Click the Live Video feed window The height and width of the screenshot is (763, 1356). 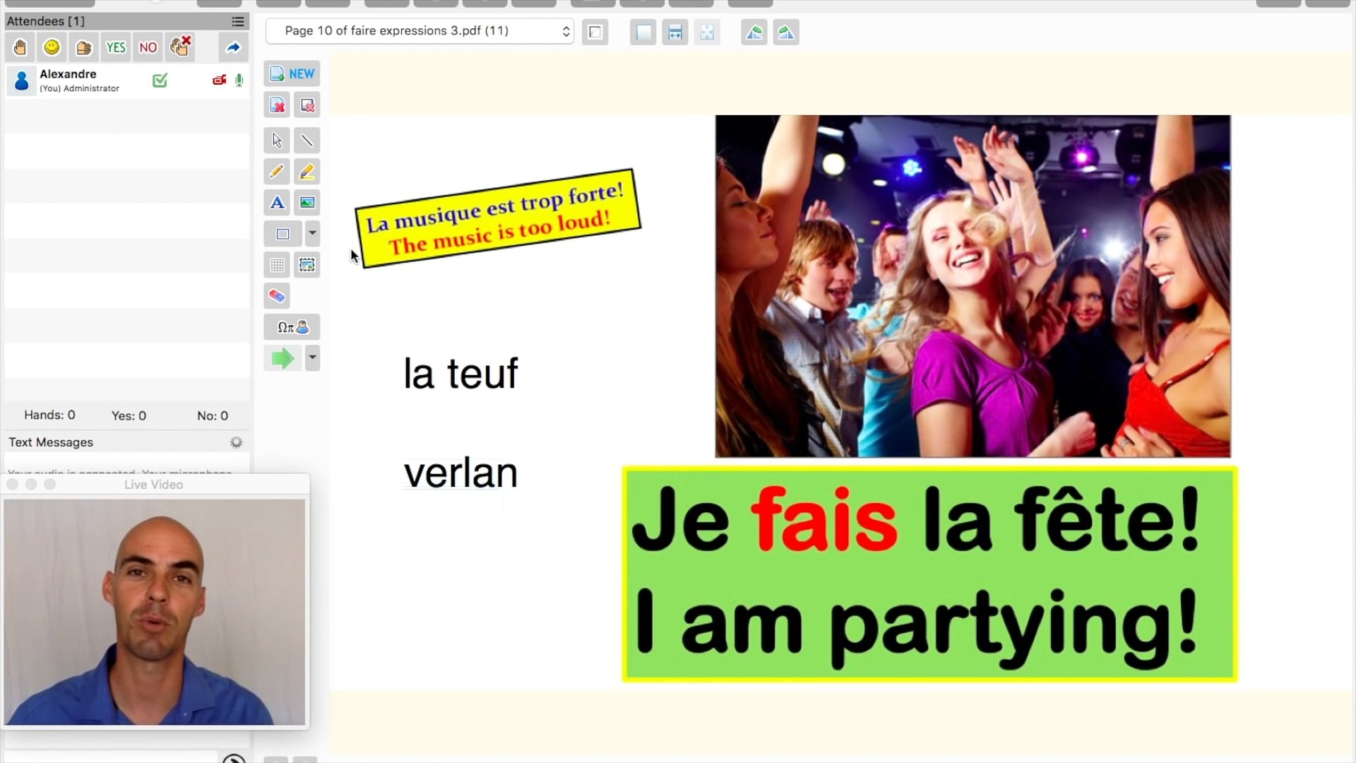tap(155, 611)
